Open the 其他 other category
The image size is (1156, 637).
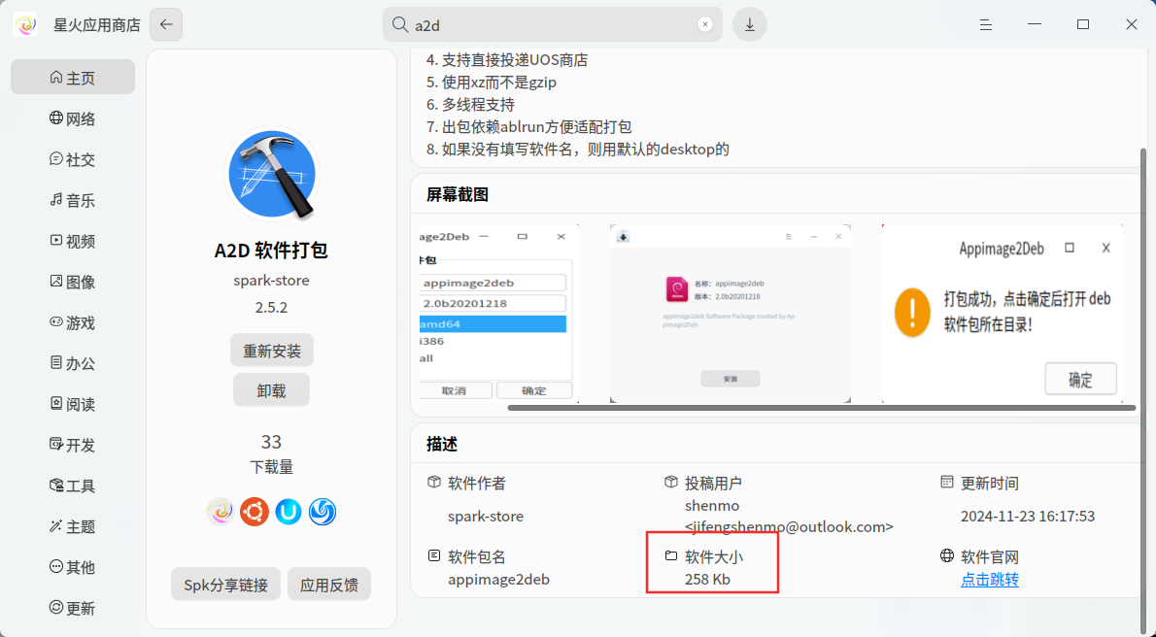(72, 567)
